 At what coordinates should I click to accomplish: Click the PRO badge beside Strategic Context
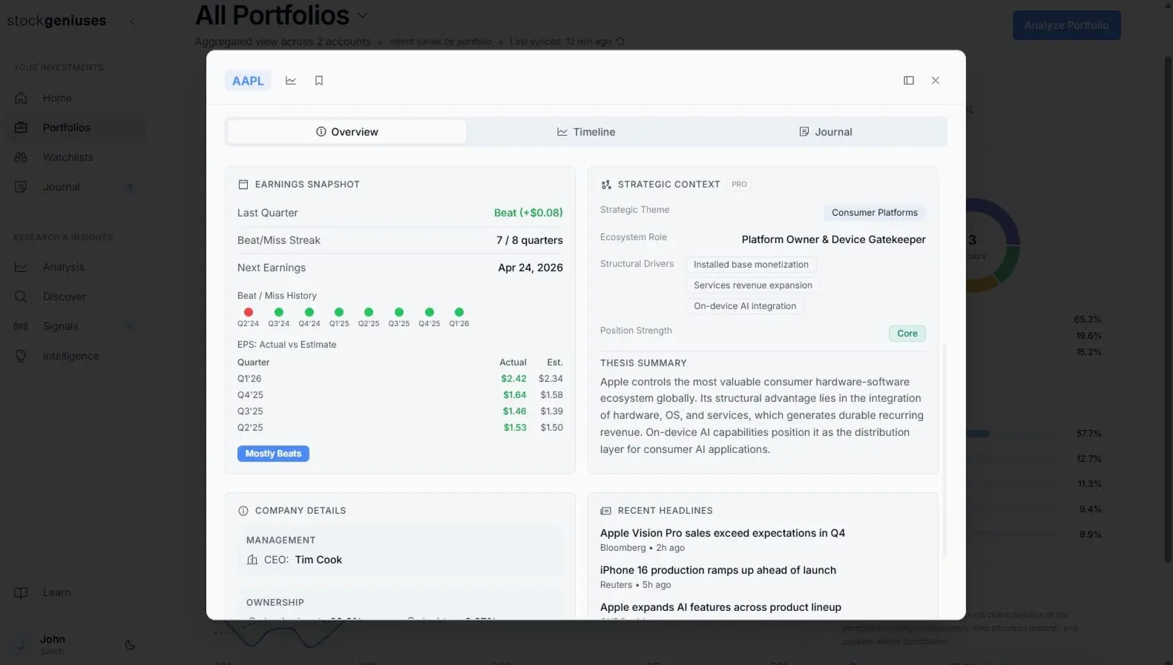[739, 185]
